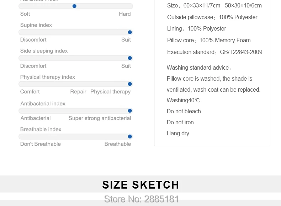The height and width of the screenshot is (206, 281).
Task: Click the 'Soft' label under hardness slider
Action: point(25,14)
